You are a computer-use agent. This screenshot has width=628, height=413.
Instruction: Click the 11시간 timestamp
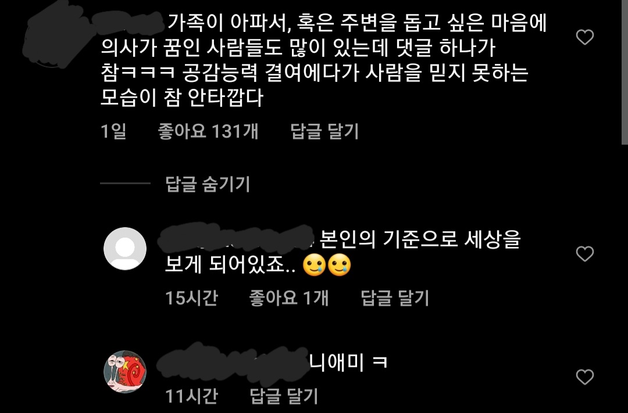(191, 396)
